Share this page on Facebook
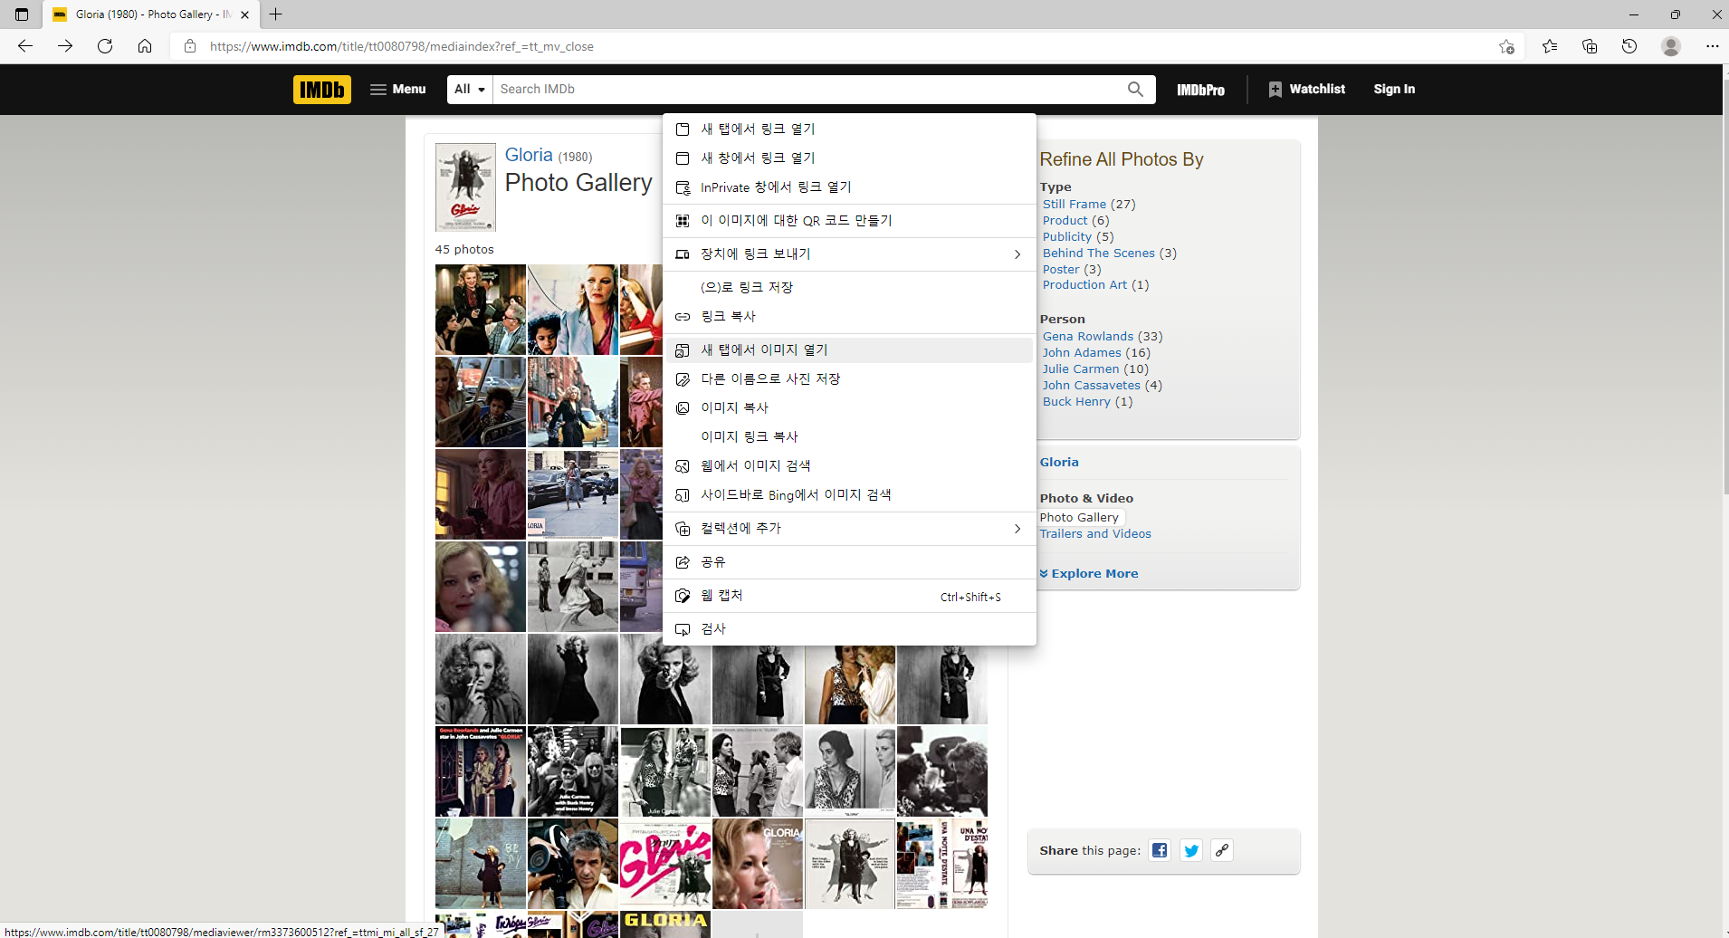Viewport: 1729px width, 938px height. pyautogui.click(x=1160, y=850)
